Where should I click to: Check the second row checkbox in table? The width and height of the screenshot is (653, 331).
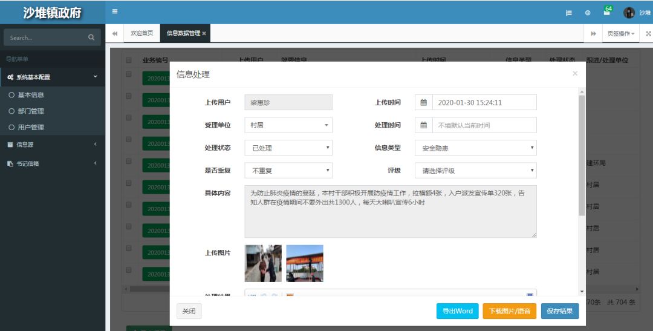128,96
